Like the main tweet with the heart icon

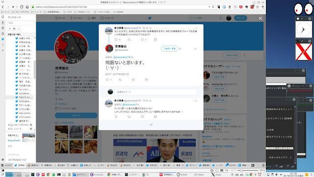click(133, 80)
